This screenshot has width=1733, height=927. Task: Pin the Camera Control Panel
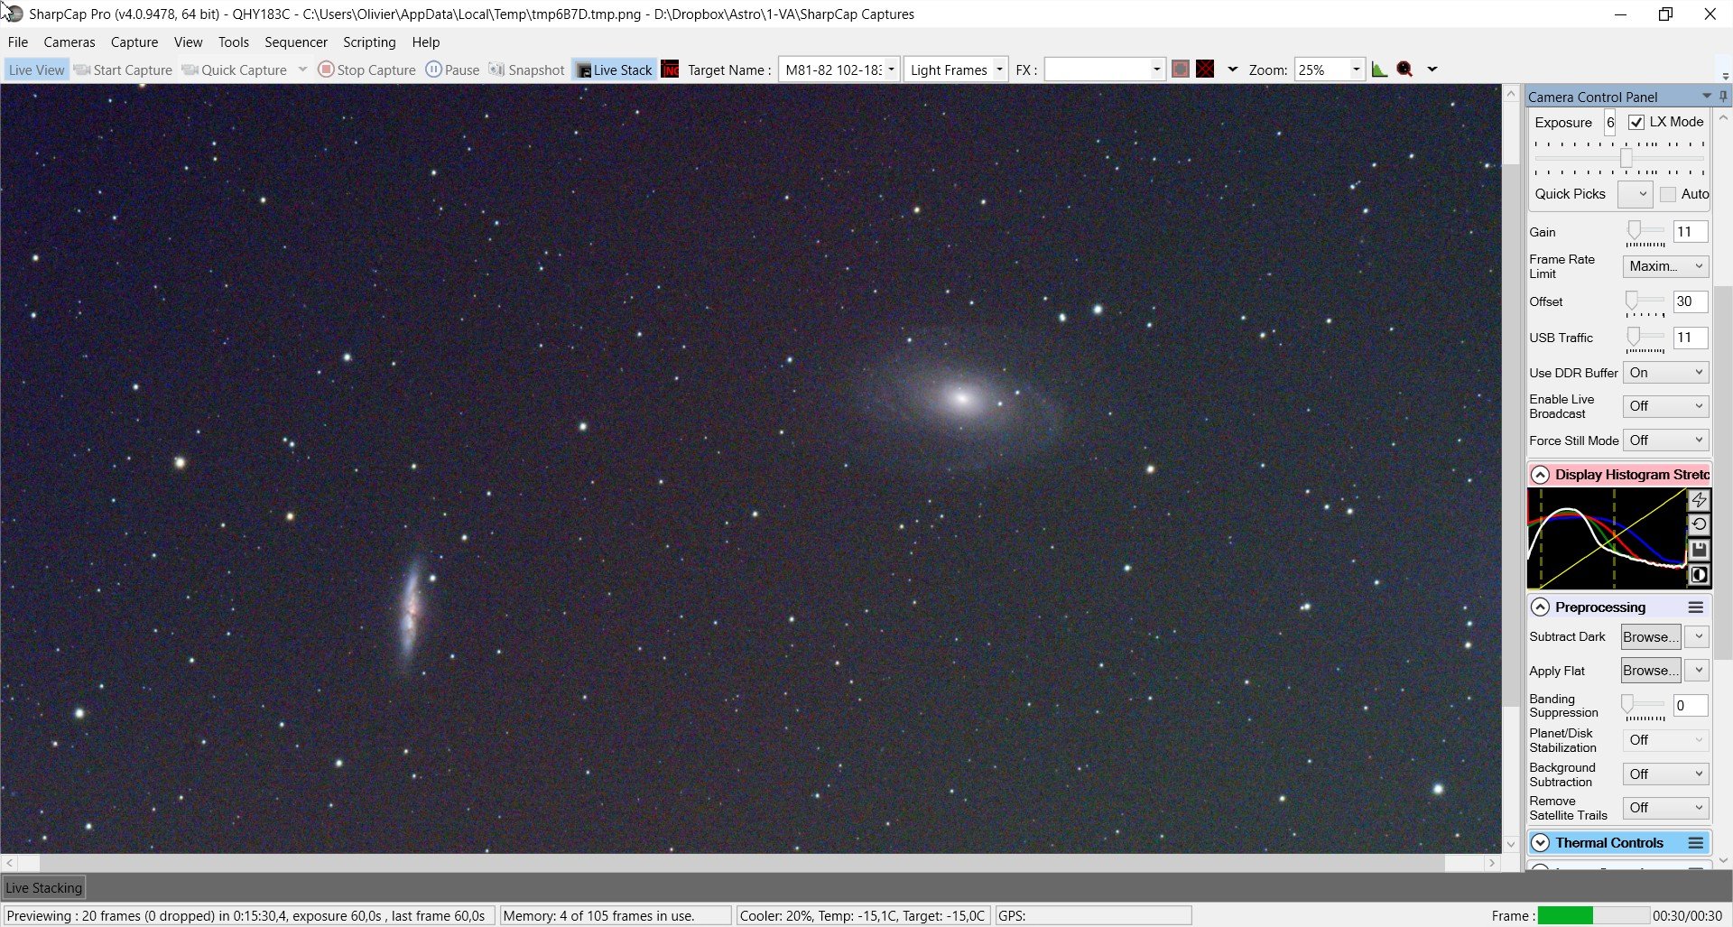pos(1723,96)
